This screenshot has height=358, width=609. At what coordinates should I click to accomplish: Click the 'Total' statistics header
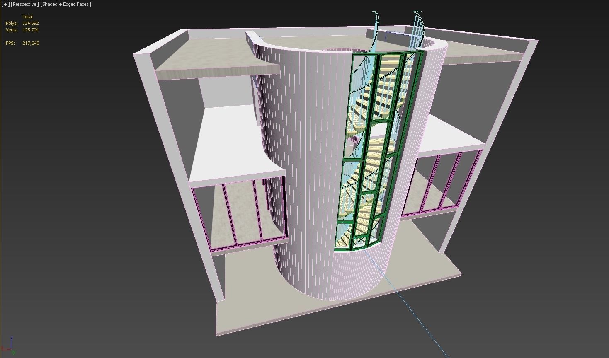pos(27,17)
